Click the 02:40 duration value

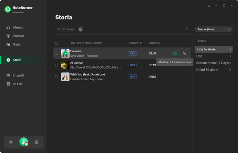click(x=152, y=53)
